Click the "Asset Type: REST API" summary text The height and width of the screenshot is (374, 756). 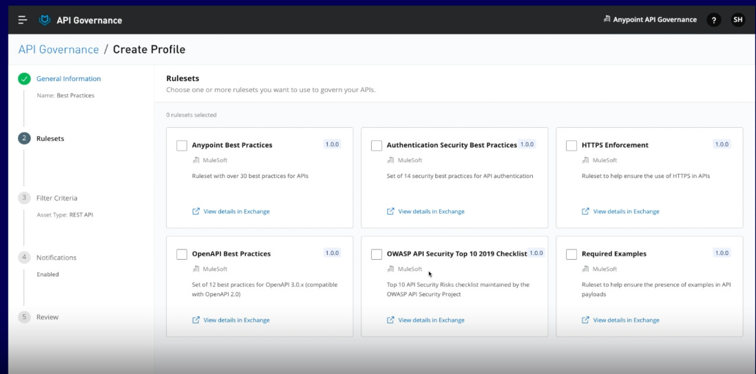pyautogui.click(x=65, y=214)
